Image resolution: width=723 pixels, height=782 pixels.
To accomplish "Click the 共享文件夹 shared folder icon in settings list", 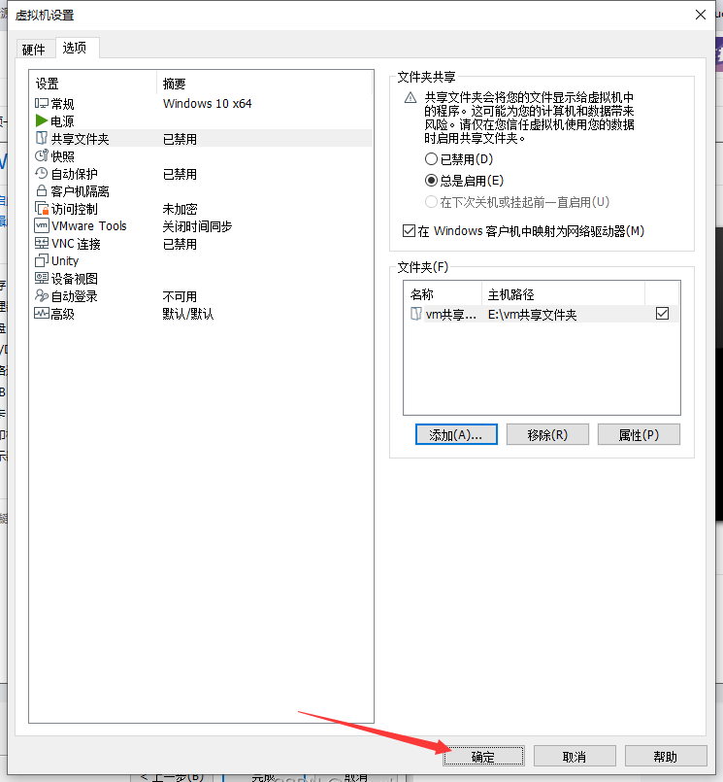I will point(42,138).
